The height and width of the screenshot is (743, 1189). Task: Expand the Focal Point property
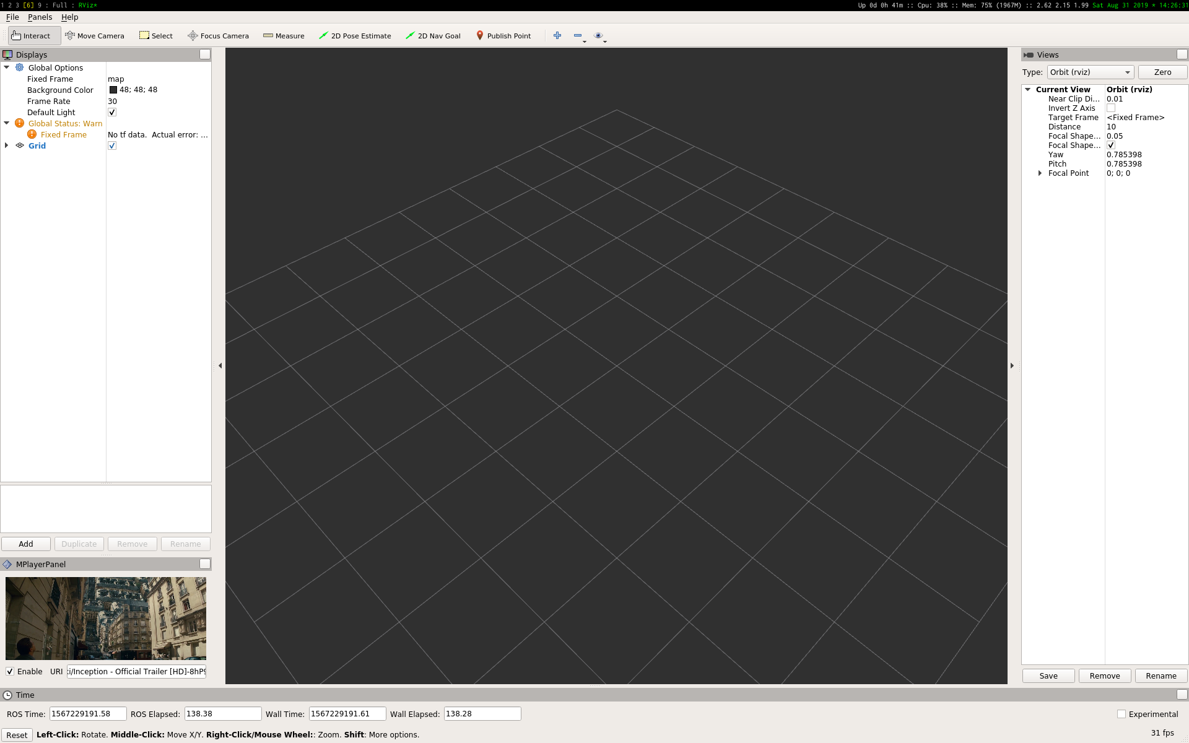(x=1040, y=173)
